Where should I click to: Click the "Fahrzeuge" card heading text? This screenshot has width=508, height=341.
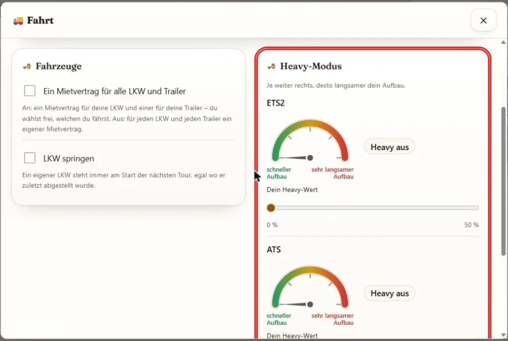59,67
